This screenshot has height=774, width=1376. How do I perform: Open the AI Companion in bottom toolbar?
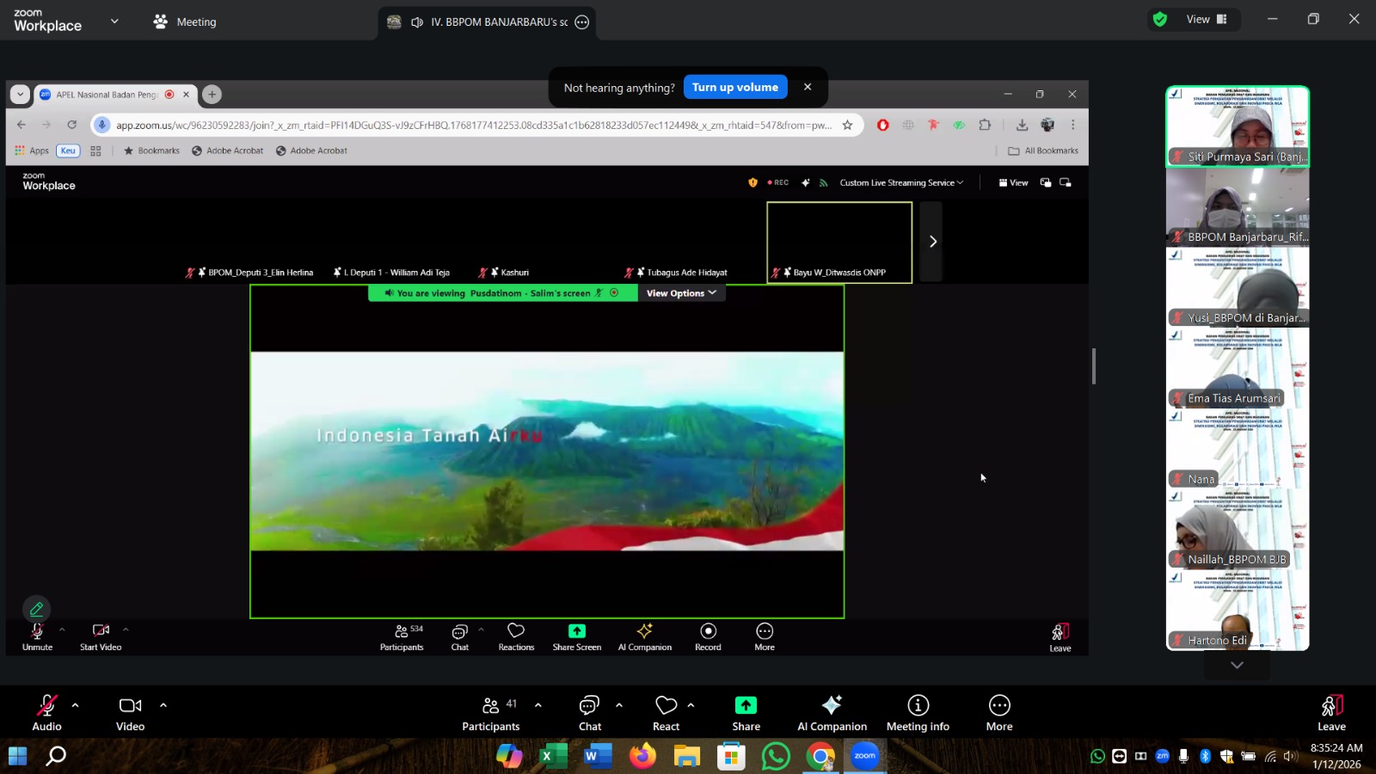point(831,713)
